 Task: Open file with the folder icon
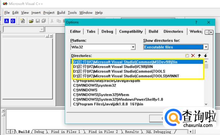pyautogui.click(x=31, y=21)
